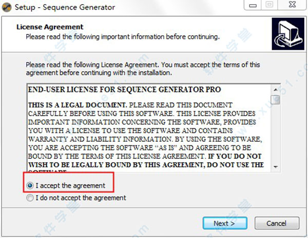Click the empty scrollbar track below the thumb
Viewport: 308px width, 238px height.
(275, 134)
